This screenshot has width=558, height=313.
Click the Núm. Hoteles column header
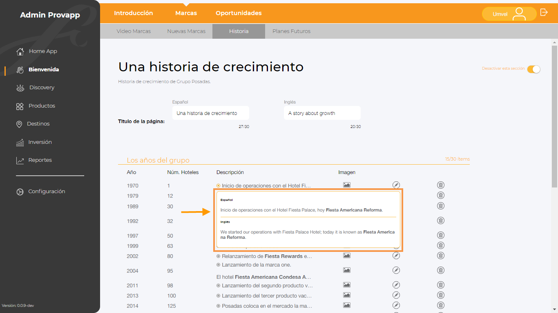[183, 172]
